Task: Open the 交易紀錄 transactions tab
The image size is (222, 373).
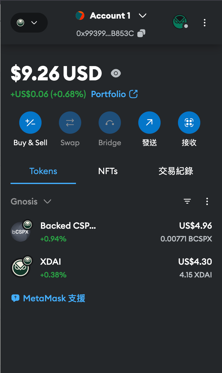Action: (x=175, y=171)
